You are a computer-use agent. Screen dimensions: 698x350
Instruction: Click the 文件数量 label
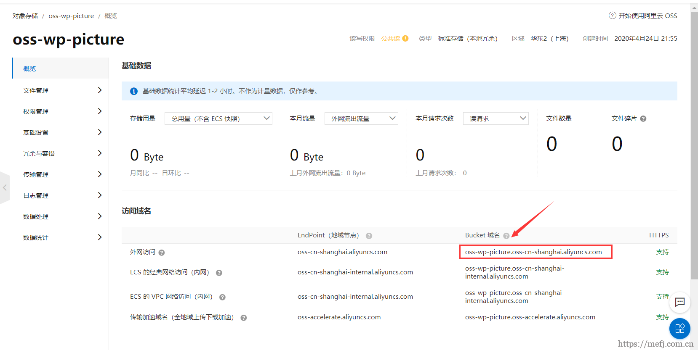click(559, 118)
